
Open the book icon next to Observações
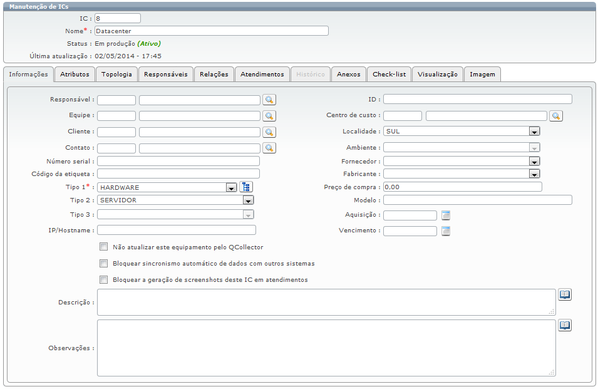coord(565,325)
